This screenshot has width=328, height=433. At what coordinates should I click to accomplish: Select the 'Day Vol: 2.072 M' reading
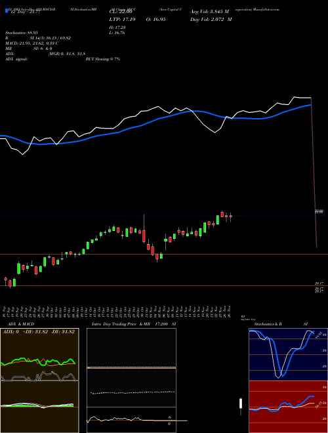coord(211,19)
